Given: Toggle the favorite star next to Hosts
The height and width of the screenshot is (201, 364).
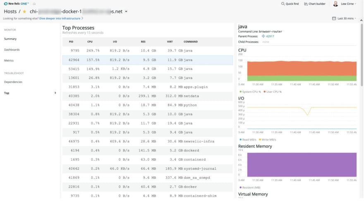Looking at the screenshot, I should pyautogui.click(x=24, y=12).
